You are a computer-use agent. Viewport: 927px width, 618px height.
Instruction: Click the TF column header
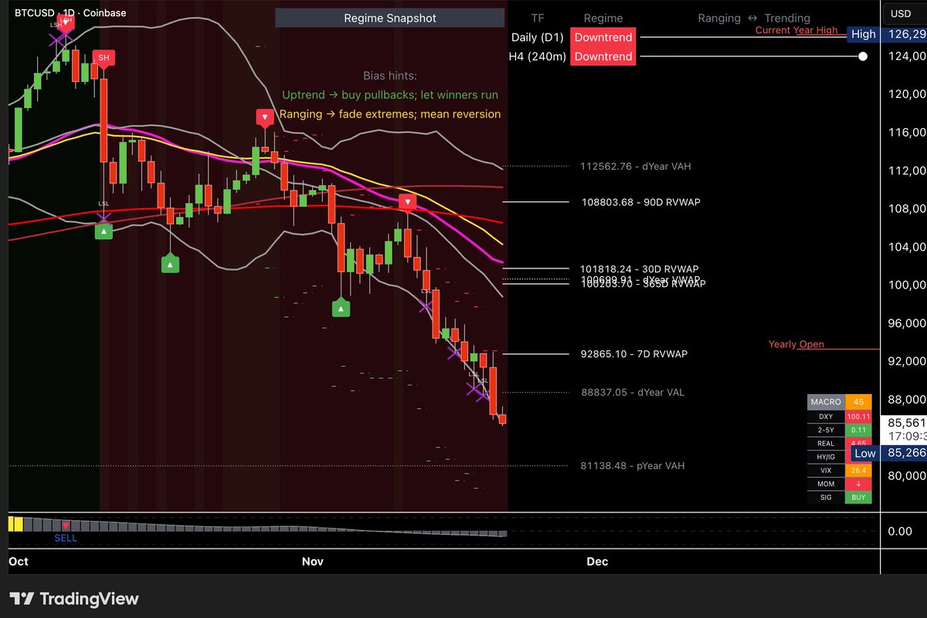click(538, 18)
